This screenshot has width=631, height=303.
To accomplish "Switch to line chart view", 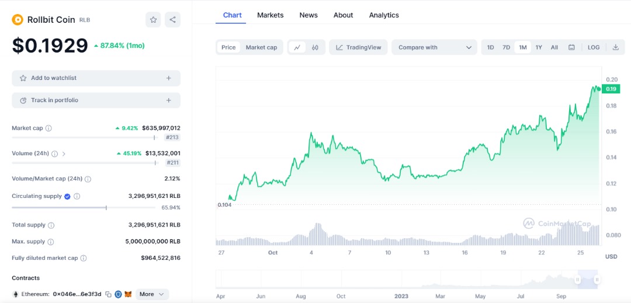I will (297, 47).
